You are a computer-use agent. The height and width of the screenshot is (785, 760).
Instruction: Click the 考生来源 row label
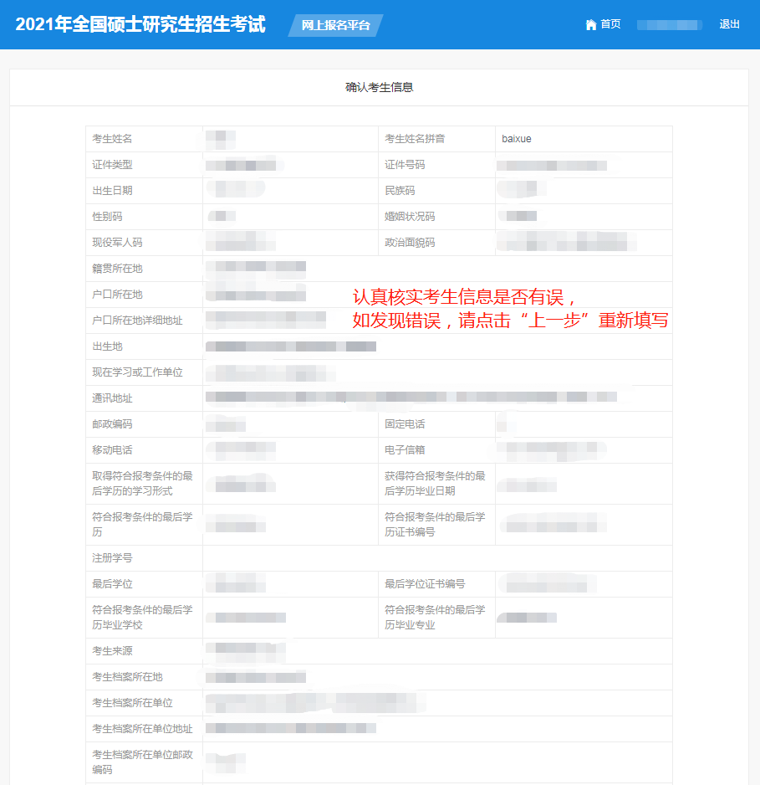112,651
